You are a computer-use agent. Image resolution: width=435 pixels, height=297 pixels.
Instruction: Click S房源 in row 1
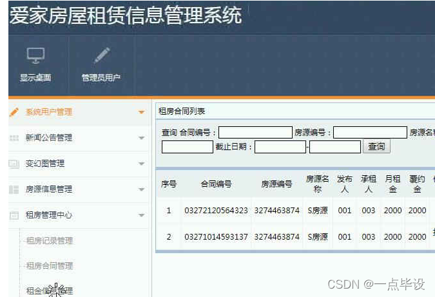click(318, 211)
